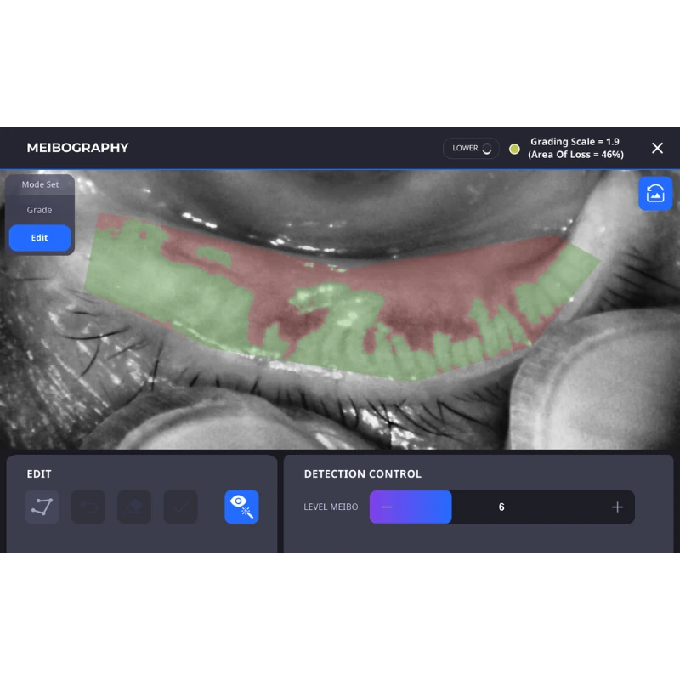Viewport: 680px width, 680px height.
Task: Switch off Edit mode by selecting Grade
Action: pyautogui.click(x=39, y=210)
